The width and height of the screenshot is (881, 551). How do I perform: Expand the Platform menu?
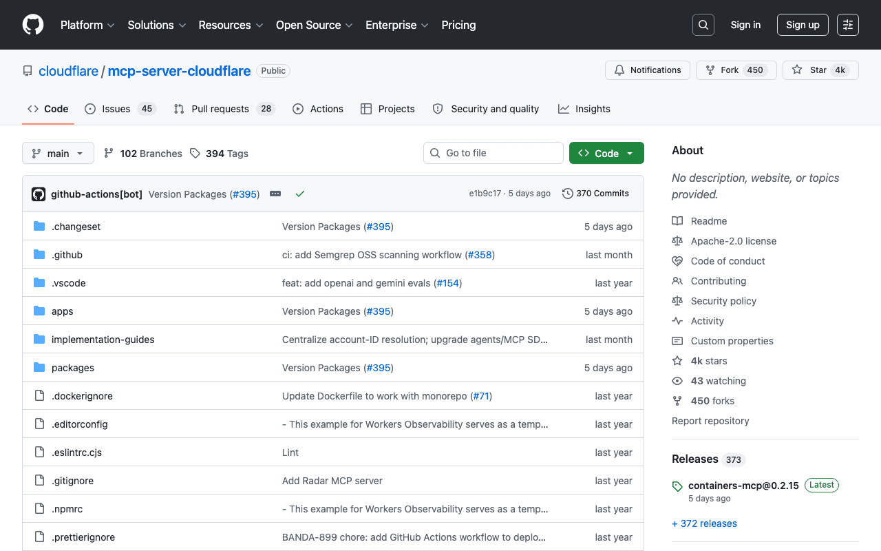click(87, 25)
